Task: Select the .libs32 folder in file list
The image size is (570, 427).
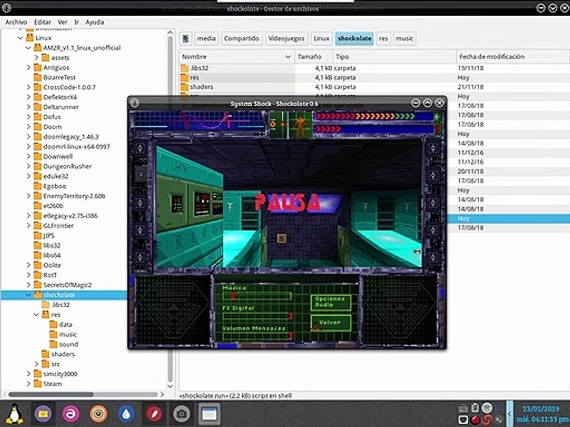Action: (x=195, y=68)
